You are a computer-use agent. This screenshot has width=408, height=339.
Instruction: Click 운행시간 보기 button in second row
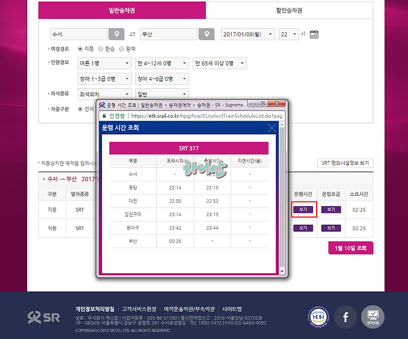(303, 228)
